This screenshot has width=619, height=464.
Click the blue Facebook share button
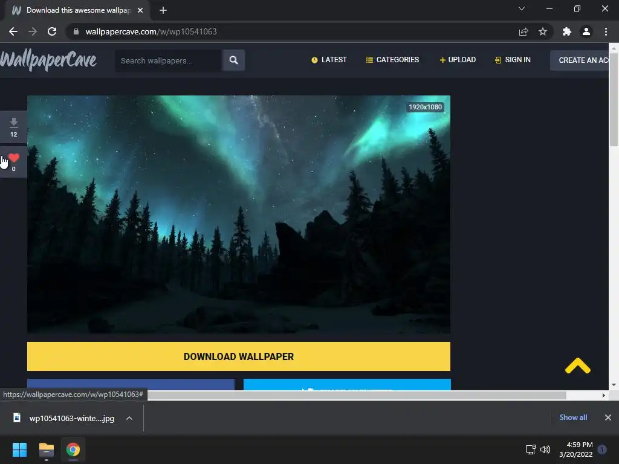click(x=131, y=385)
